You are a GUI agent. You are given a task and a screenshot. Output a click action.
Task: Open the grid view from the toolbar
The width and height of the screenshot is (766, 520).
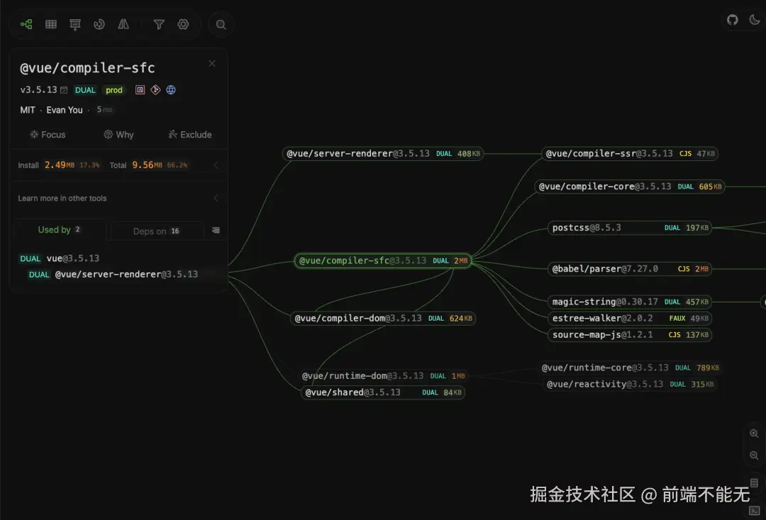(x=50, y=23)
